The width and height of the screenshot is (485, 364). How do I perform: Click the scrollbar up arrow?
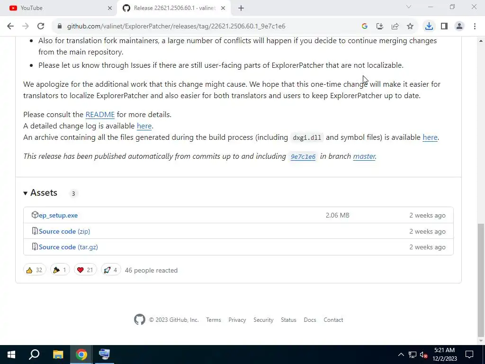coord(481,41)
